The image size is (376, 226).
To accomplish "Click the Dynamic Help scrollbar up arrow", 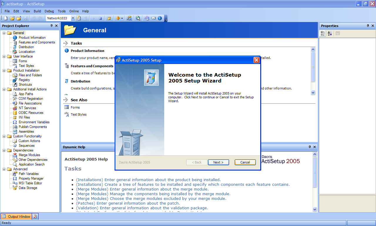I will click(x=315, y=154).
